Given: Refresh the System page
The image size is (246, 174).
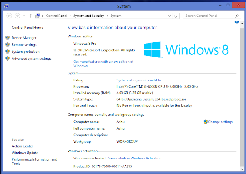Looking at the screenshot, I should (176, 16).
